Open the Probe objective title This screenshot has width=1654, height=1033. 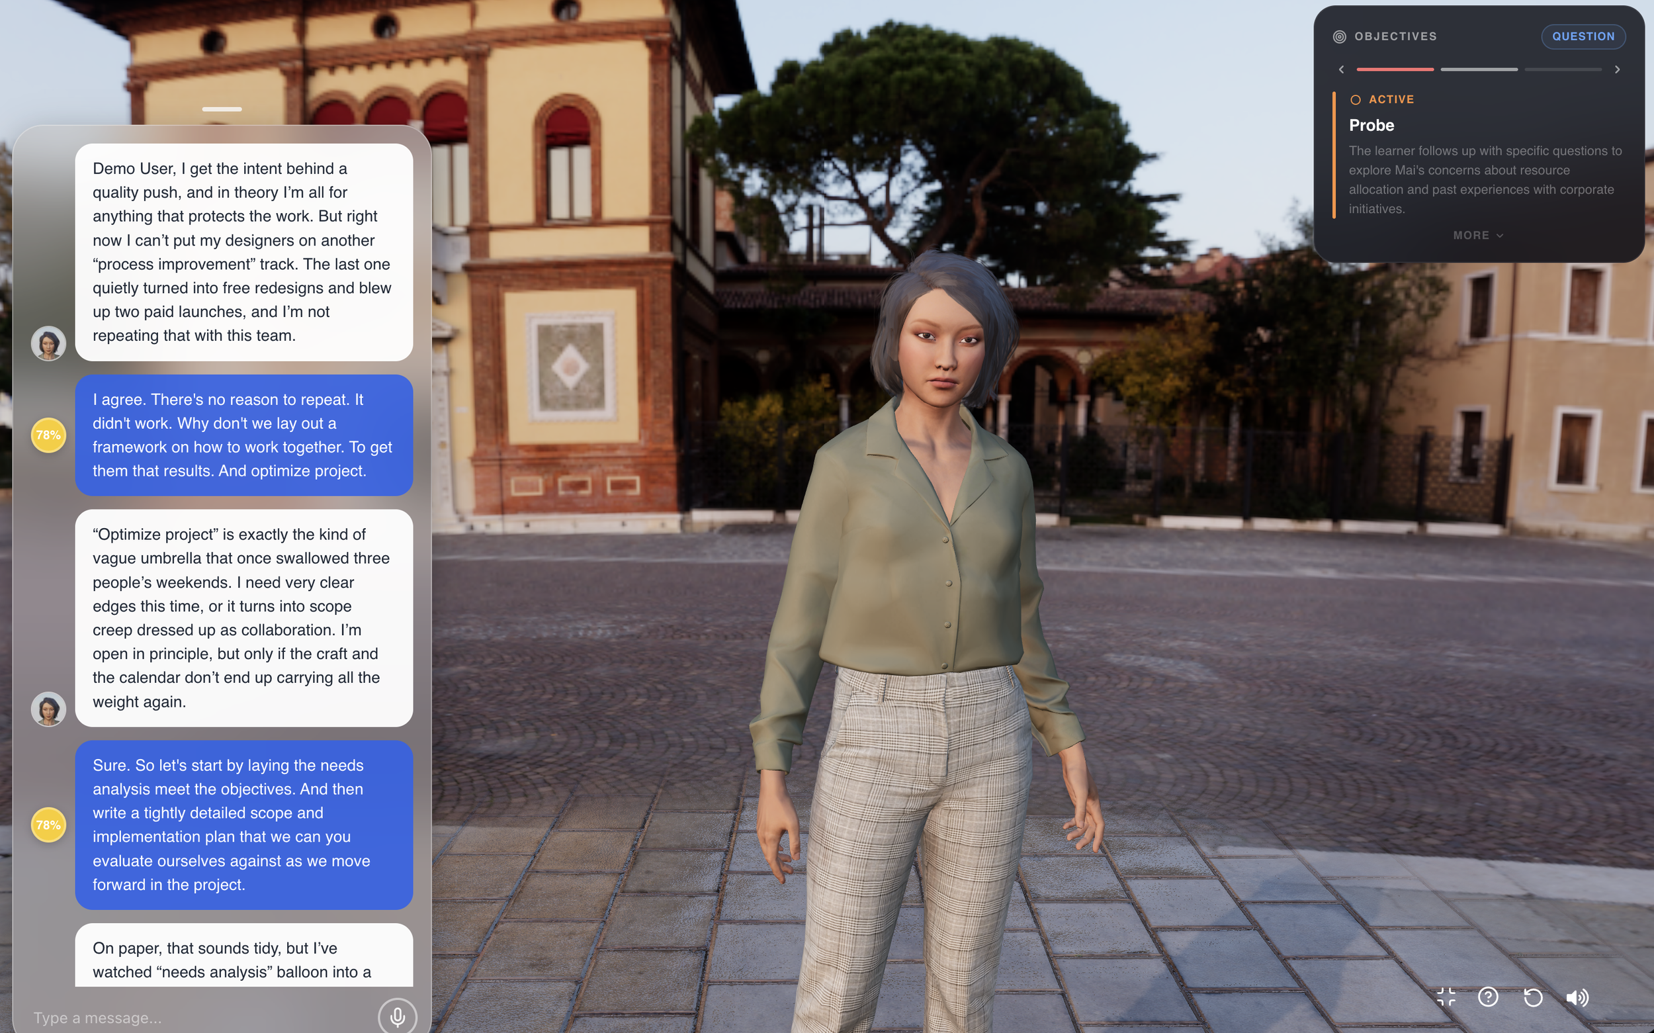point(1372,125)
